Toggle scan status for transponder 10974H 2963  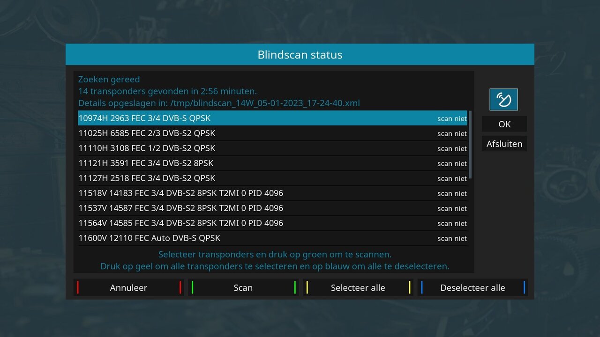[x=451, y=118]
